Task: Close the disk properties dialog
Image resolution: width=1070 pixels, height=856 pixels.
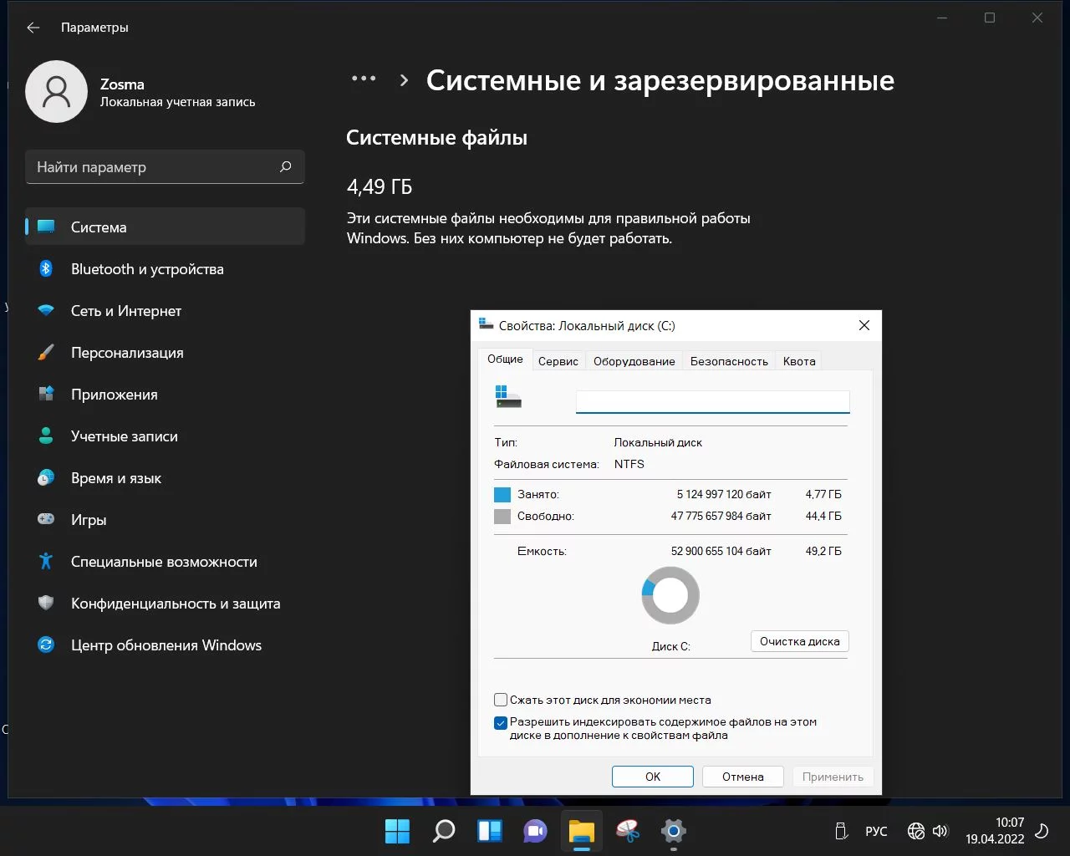Action: pos(864,325)
